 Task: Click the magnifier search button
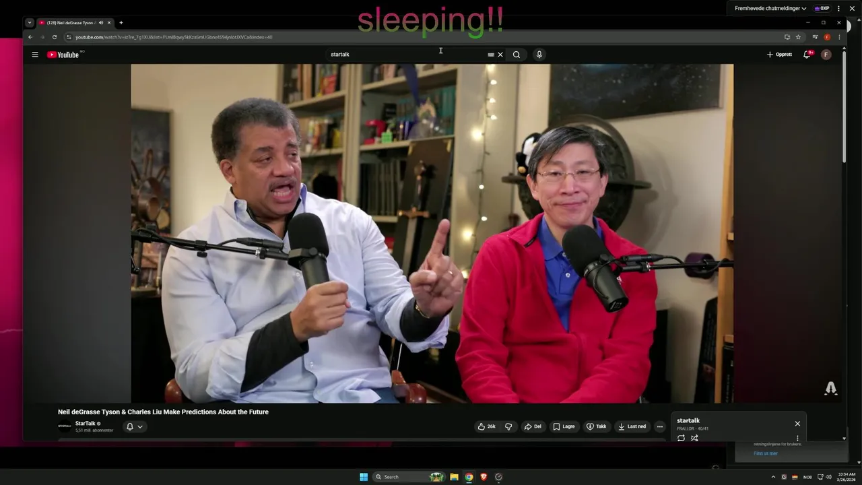pos(517,55)
